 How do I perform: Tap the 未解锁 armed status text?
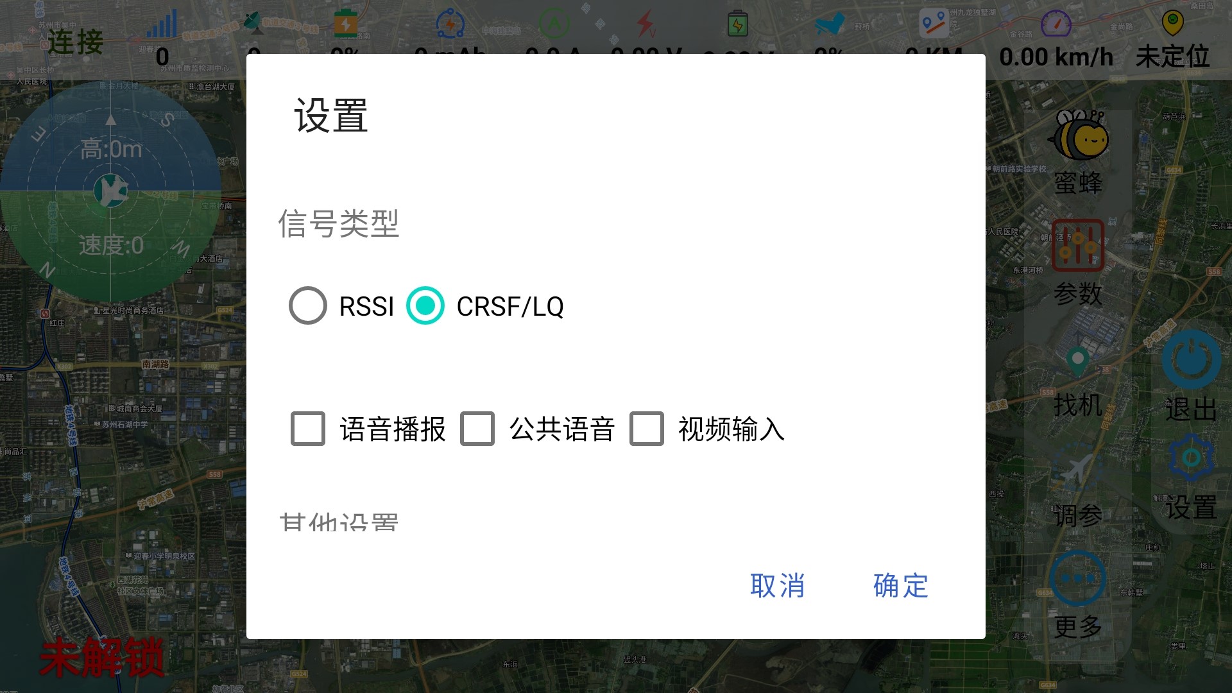coord(102,657)
